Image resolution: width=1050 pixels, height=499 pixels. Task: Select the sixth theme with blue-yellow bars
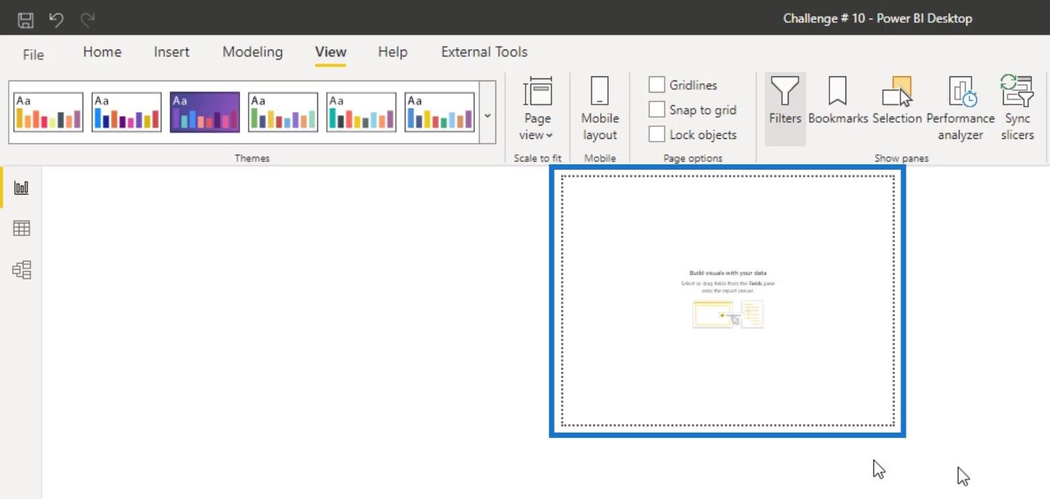click(440, 112)
